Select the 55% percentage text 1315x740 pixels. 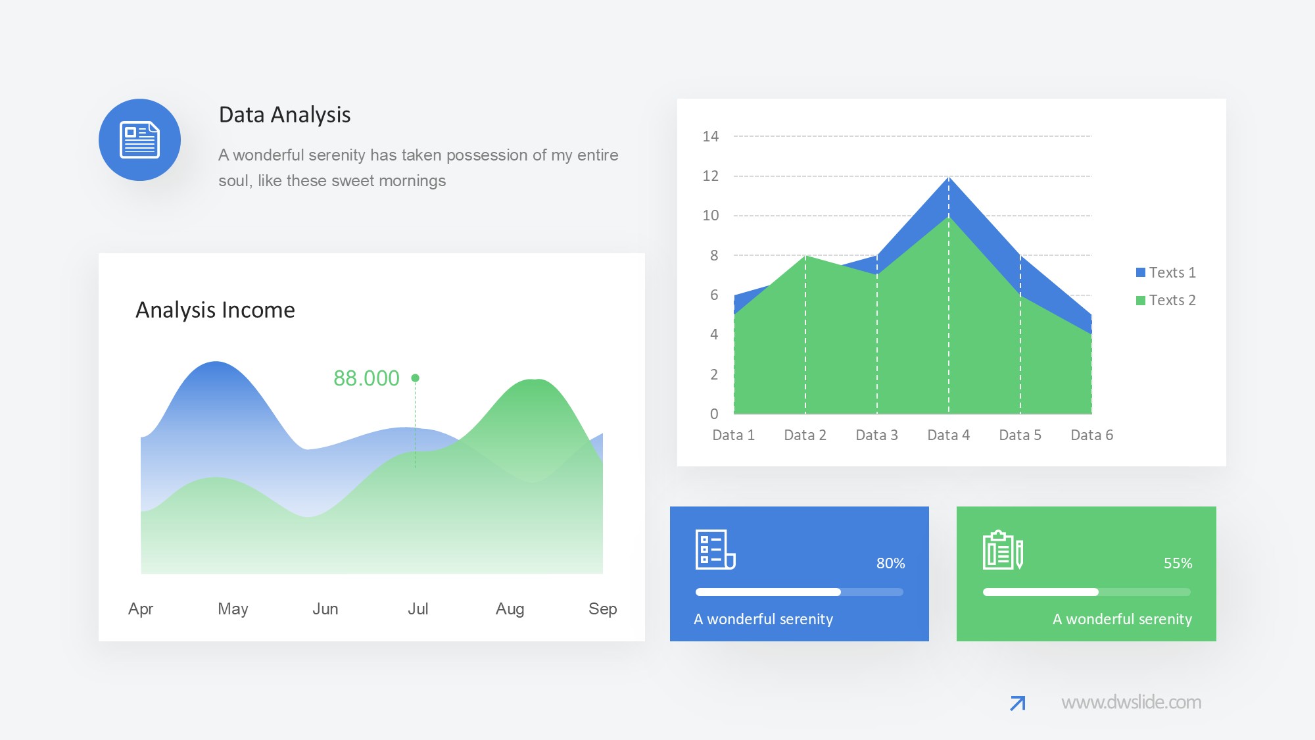[1178, 563]
